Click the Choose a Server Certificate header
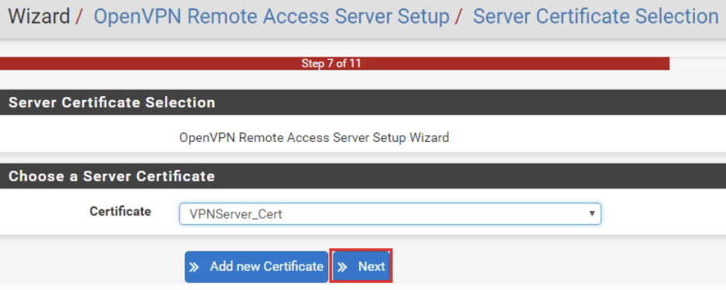Image resolution: width=726 pixels, height=290 pixels. click(363, 176)
